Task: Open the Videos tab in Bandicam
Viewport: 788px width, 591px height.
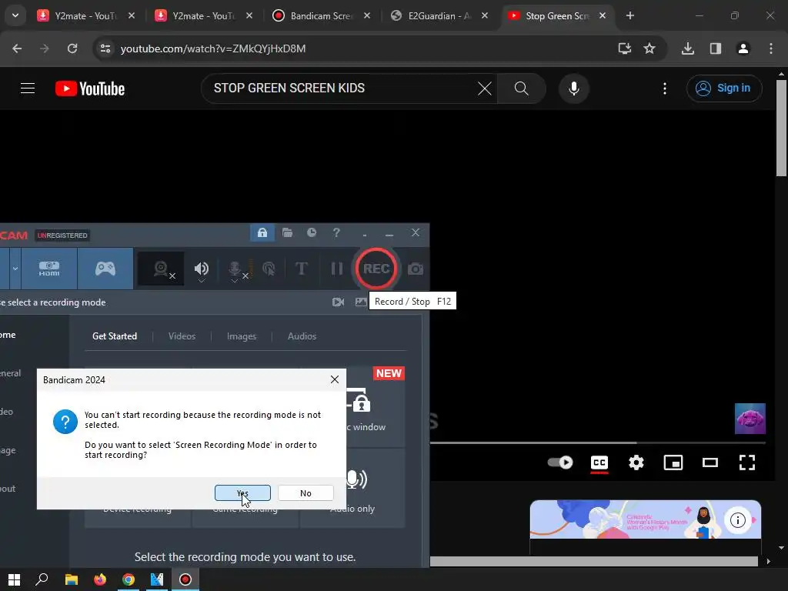Action: pos(182,336)
